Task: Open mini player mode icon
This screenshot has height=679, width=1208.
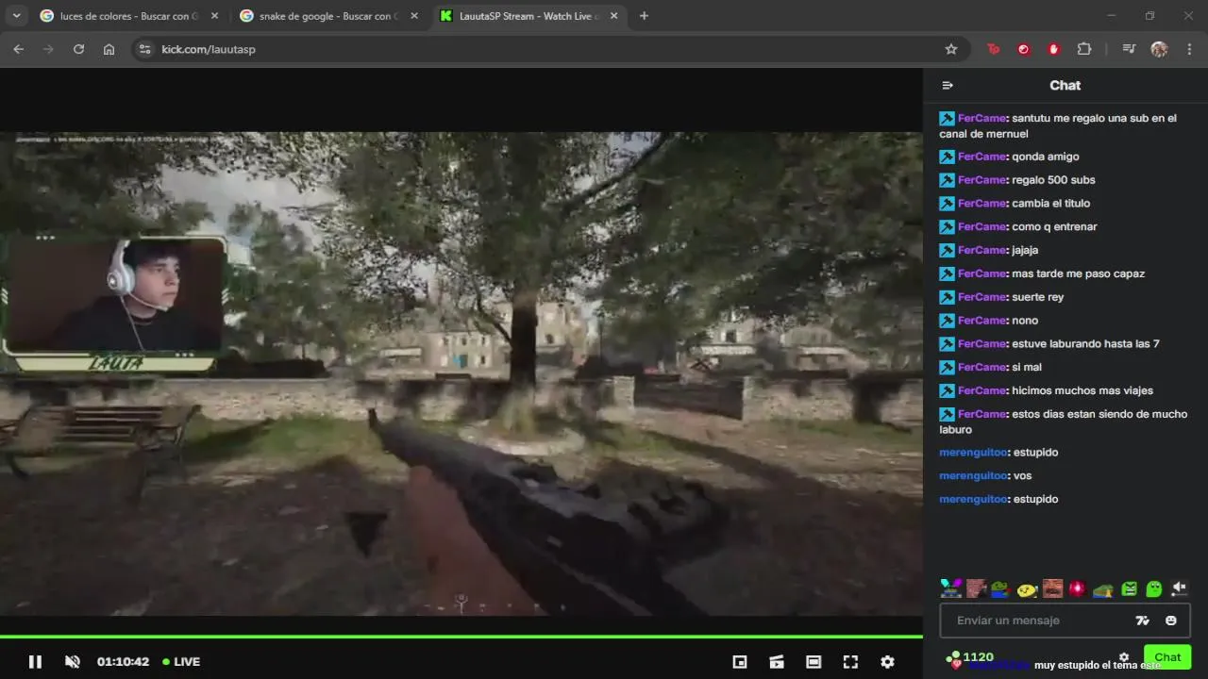Action: [x=740, y=662]
